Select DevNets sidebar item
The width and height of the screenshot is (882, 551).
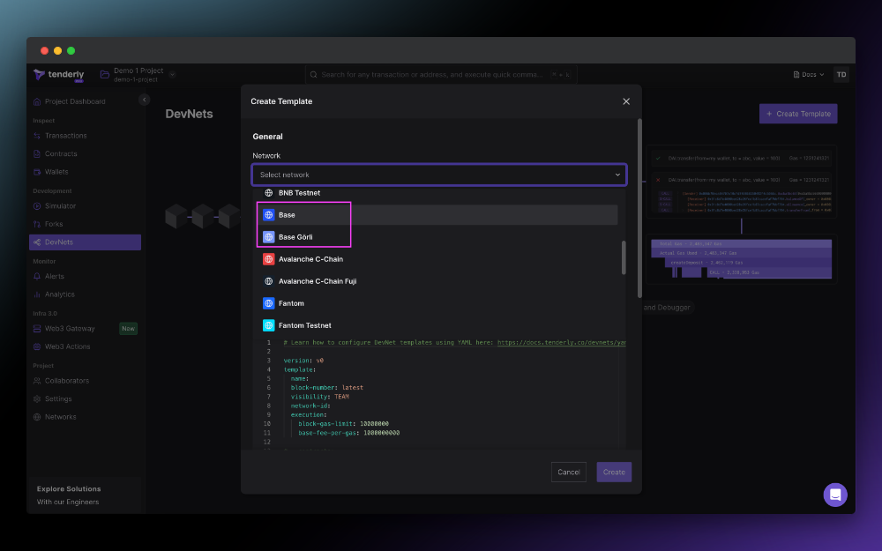tap(85, 242)
